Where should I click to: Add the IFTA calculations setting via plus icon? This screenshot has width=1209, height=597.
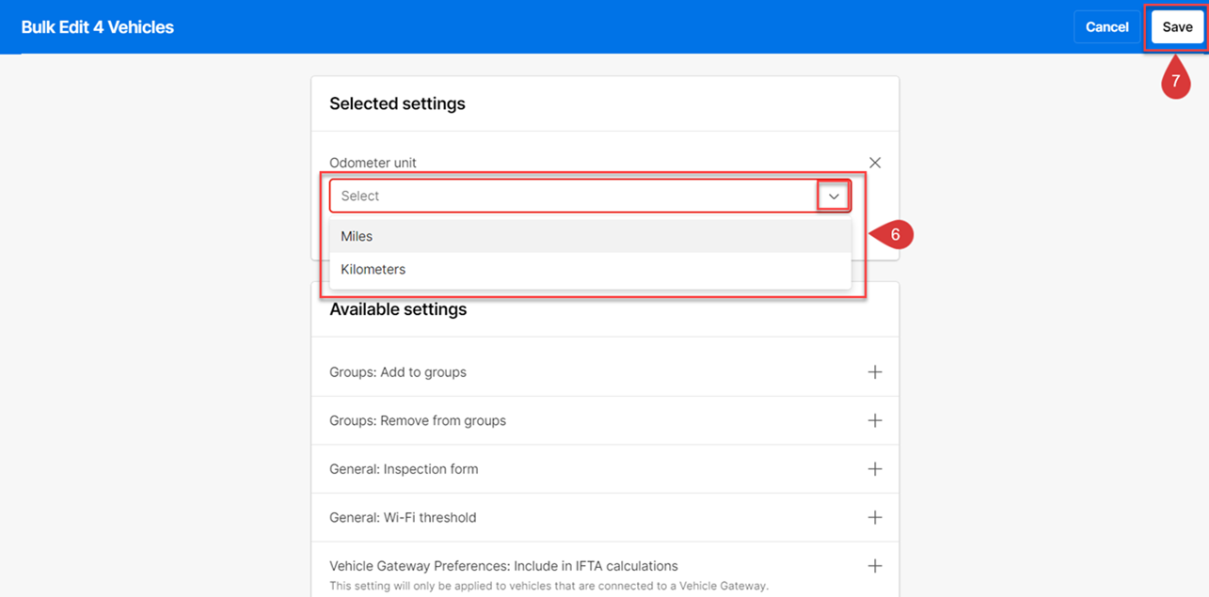875,566
